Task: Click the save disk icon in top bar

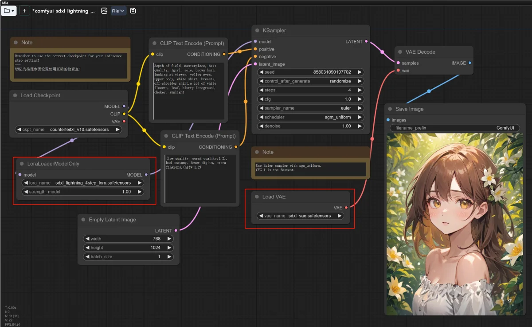Action: tap(133, 11)
